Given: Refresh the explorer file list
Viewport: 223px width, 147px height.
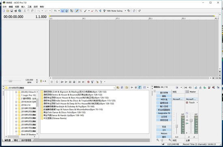Looking at the screenshot, I should [x=122, y=87].
